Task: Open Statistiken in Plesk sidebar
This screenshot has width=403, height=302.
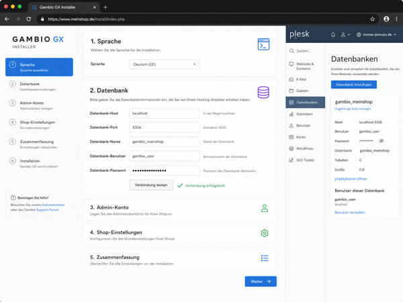Action: 305,114
